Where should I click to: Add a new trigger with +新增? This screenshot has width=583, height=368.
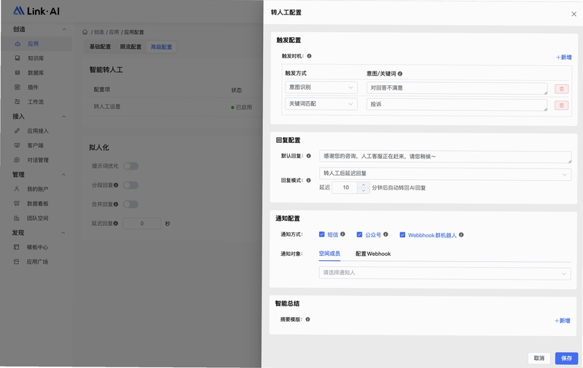(x=563, y=58)
